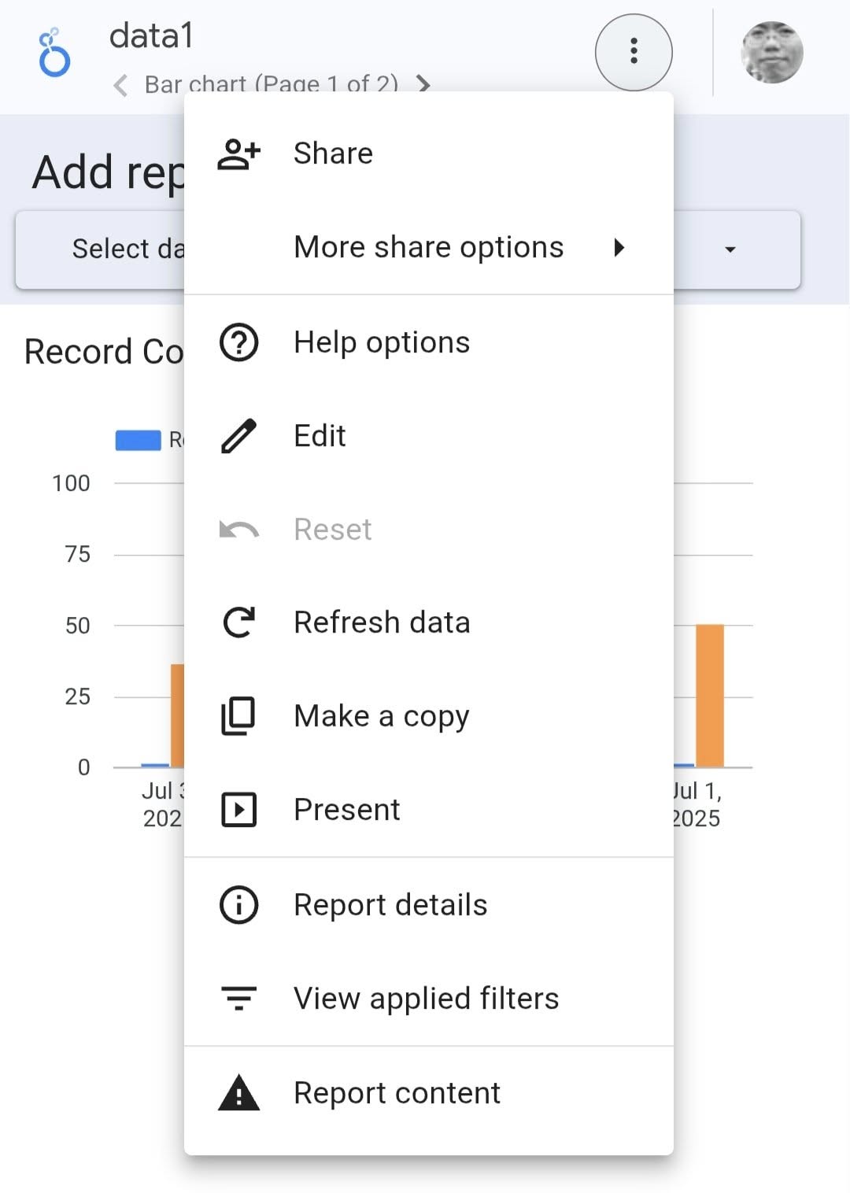Click the Select date range button
The height and width of the screenshot is (1193, 850).
[102, 249]
